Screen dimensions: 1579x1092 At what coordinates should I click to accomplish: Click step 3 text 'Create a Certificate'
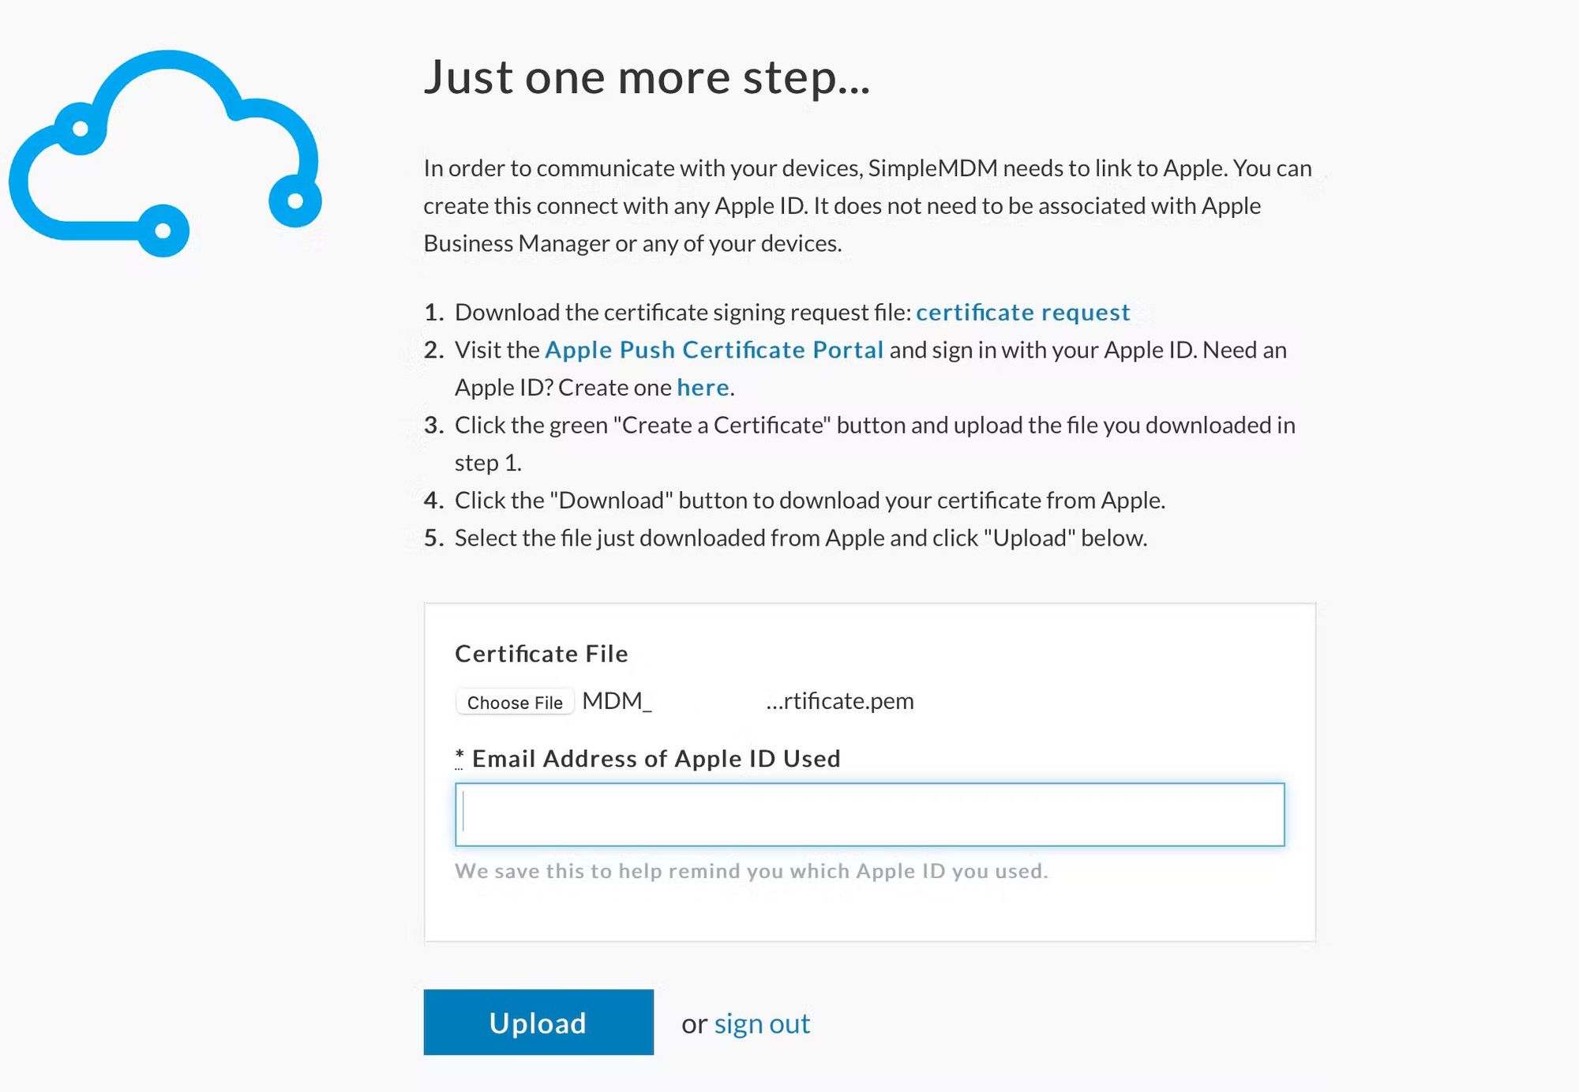[x=722, y=426]
